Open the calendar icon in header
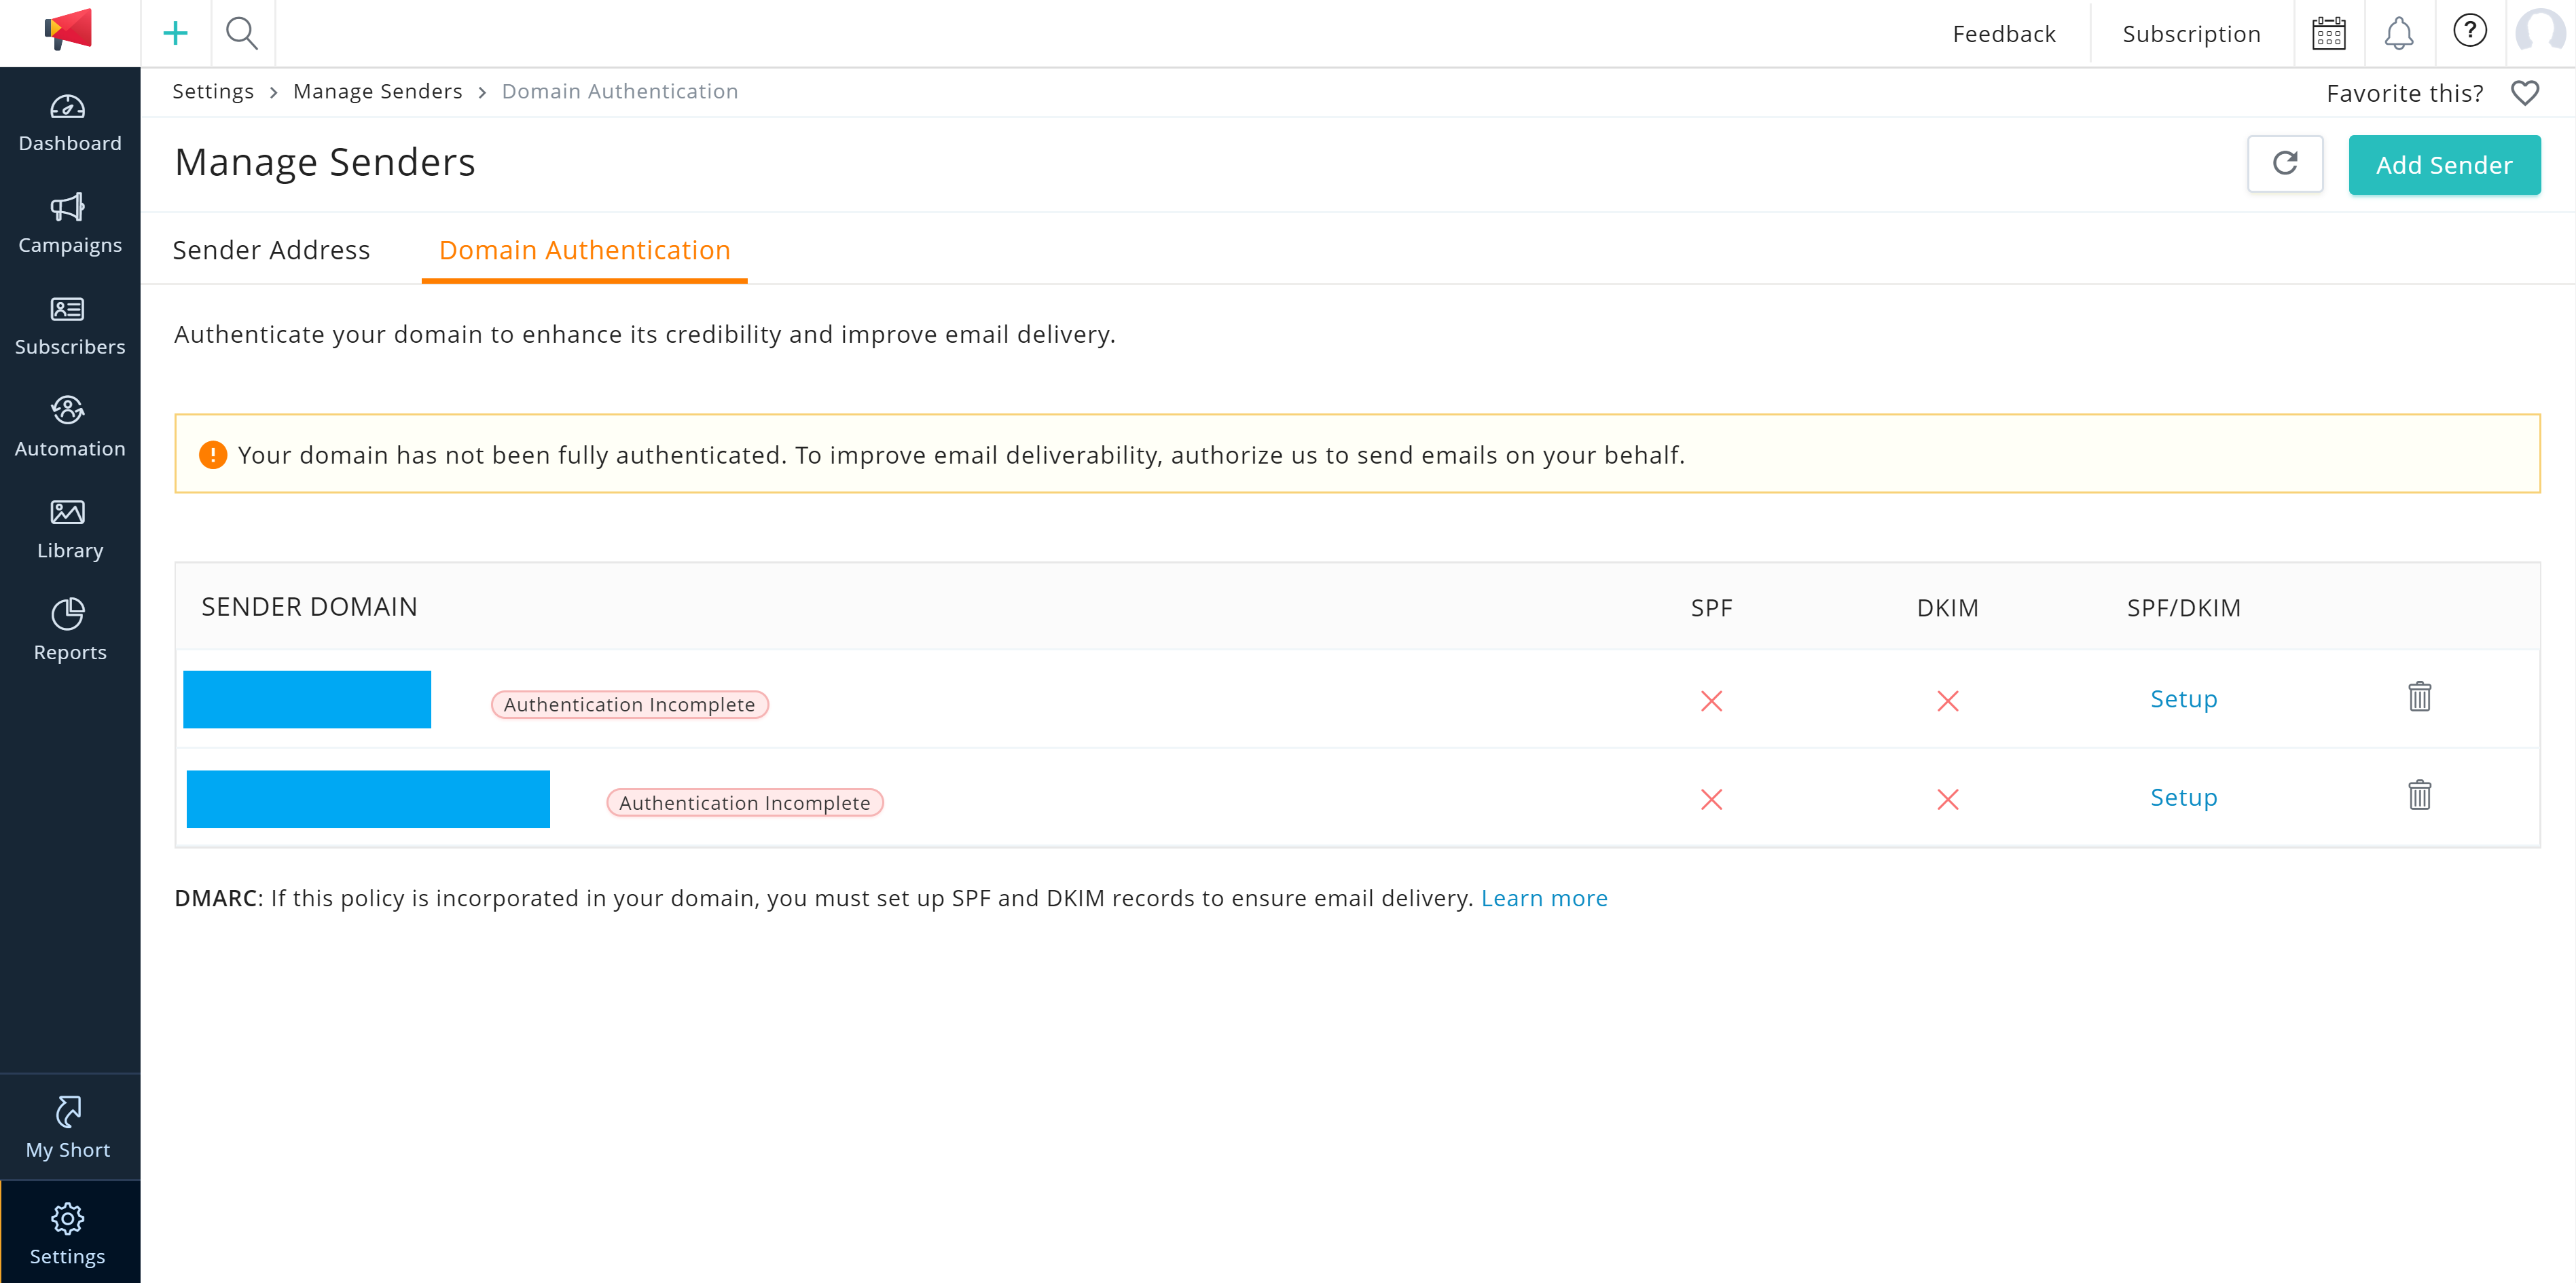2576x1283 pixels. click(2328, 34)
